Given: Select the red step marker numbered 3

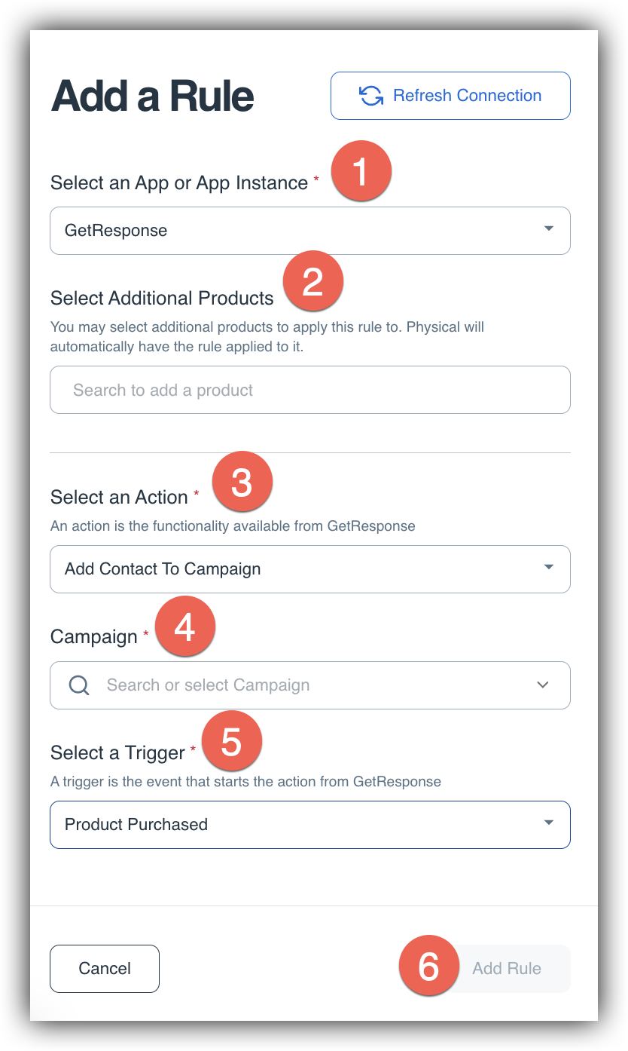Looking at the screenshot, I should pyautogui.click(x=242, y=483).
